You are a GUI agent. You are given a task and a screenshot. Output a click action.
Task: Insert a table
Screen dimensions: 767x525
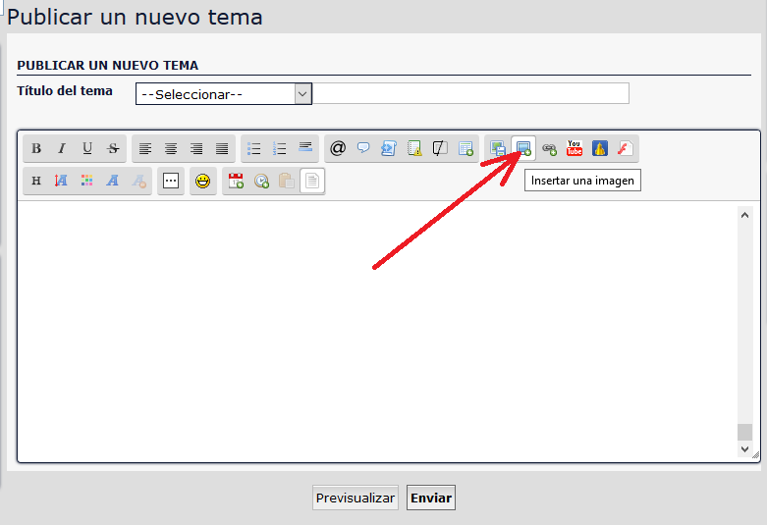coord(466,148)
